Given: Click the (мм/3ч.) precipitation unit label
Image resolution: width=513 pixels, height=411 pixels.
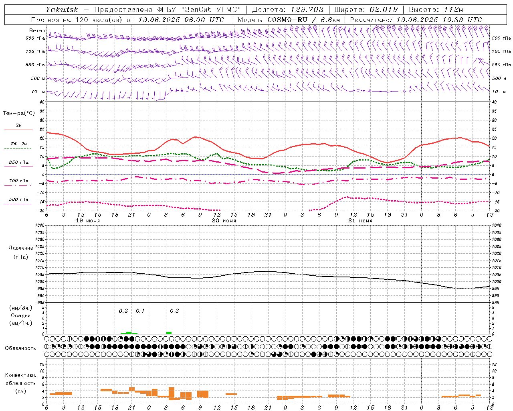Looking at the screenshot, I should 21,308.
